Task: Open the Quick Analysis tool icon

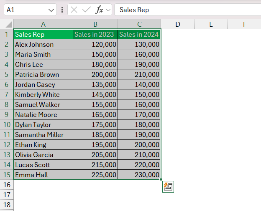Action: click(168, 187)
